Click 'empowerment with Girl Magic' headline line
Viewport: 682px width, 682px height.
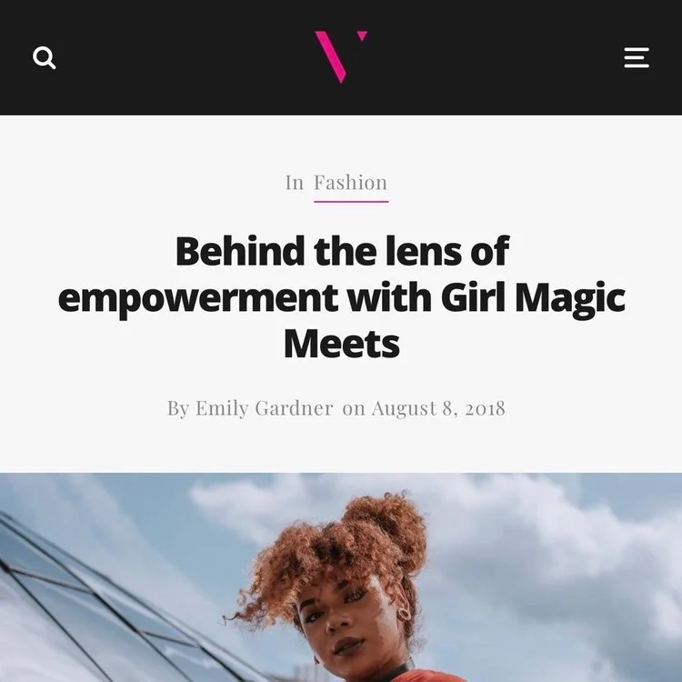tap(341, 298)
